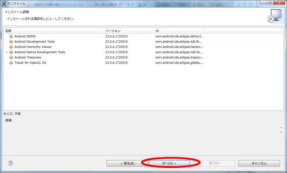Sort by the Id column header

point(179,31)
